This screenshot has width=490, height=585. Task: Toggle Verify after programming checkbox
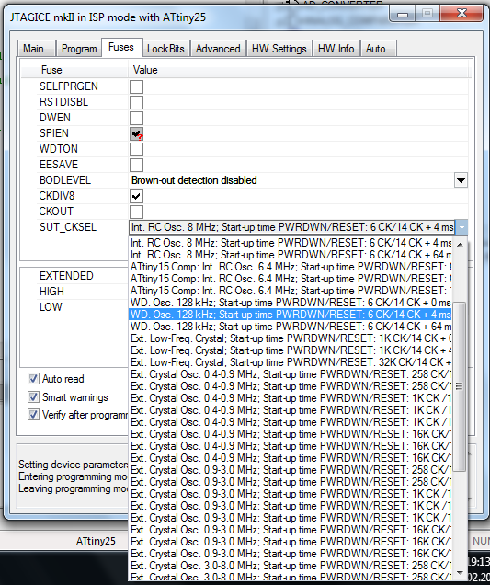point(33,415)
